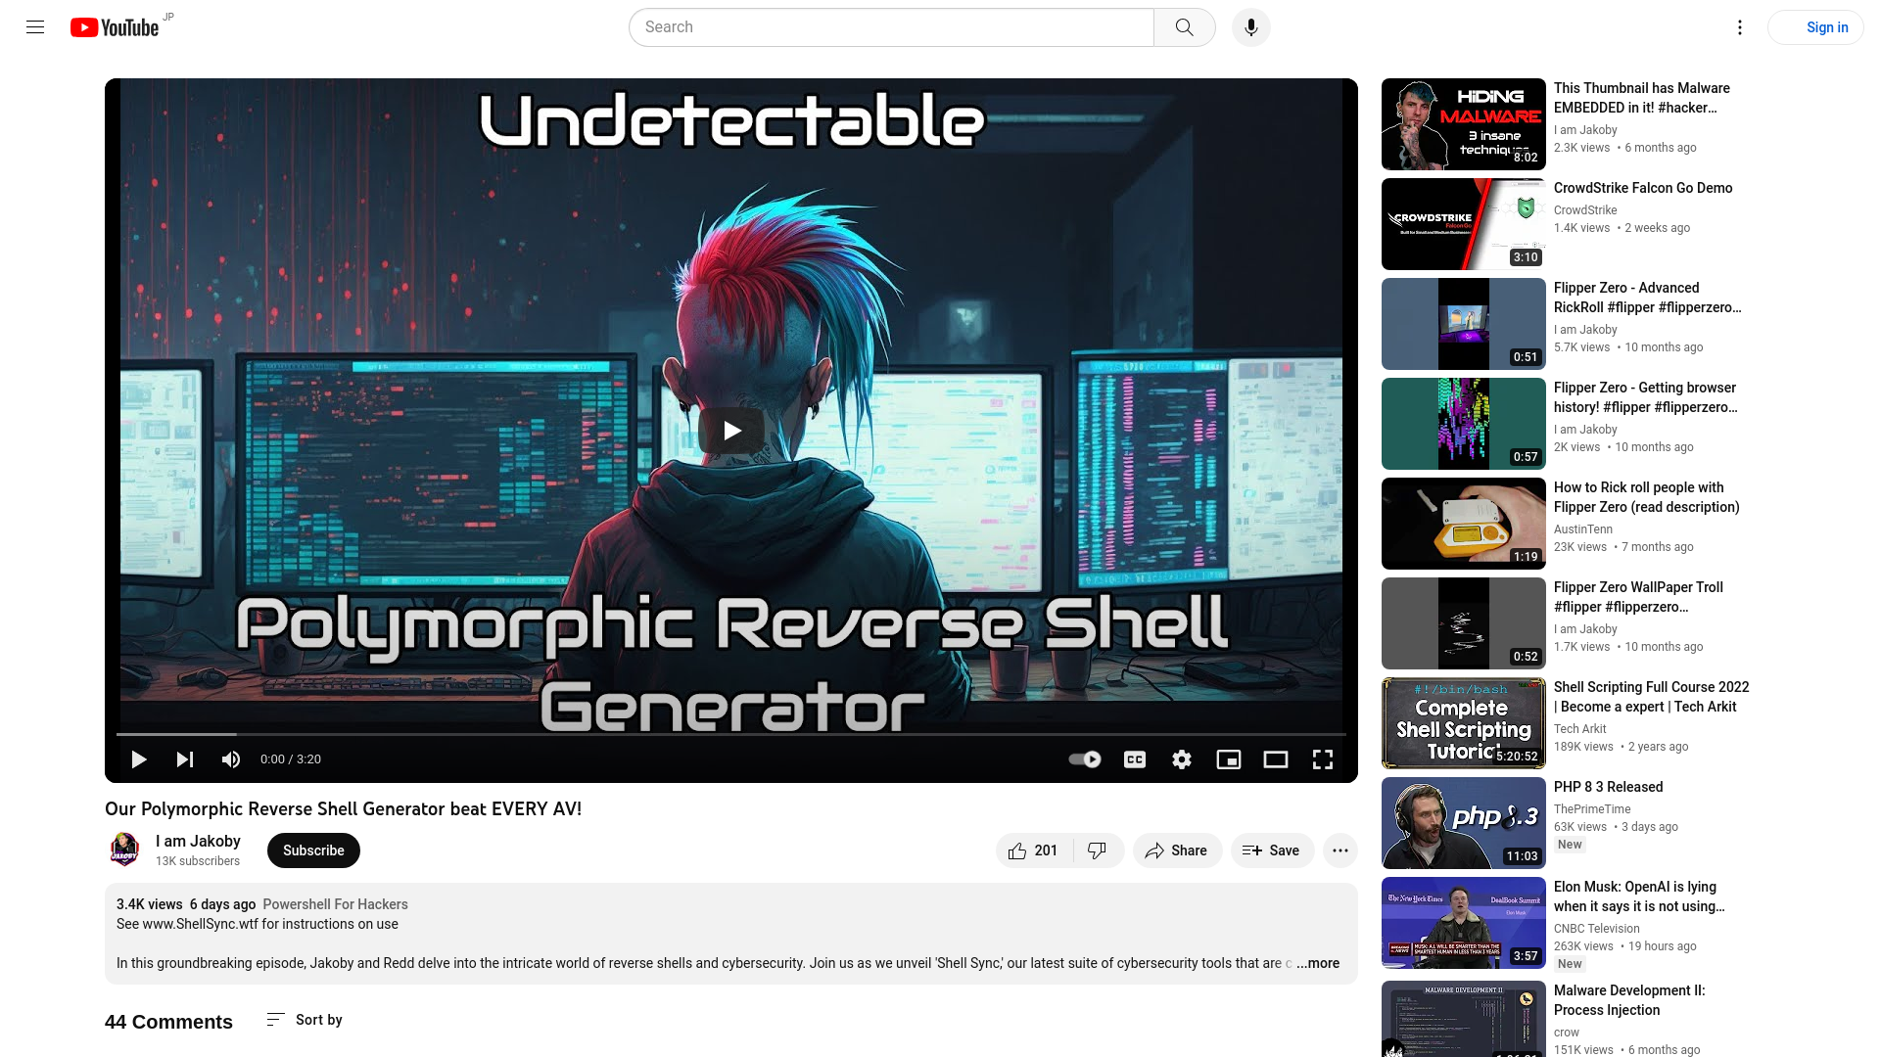Start voice search with microphone

point(1250,27)
